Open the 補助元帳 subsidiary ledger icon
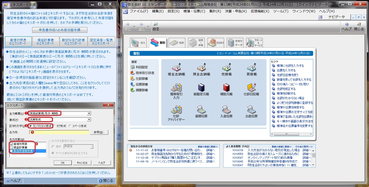This screenshot has height=187, width=369. 227,89
